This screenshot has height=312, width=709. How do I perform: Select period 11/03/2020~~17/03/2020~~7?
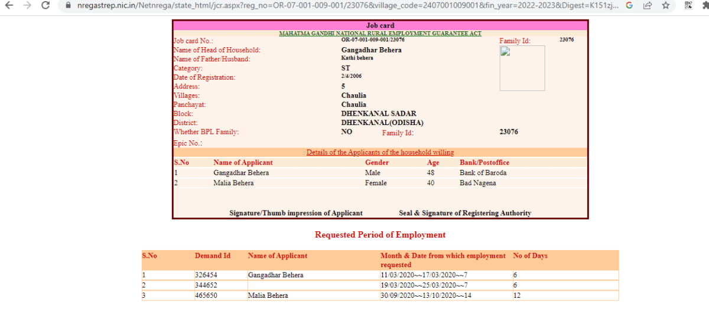pyautogui.click(x=425, y=275)
